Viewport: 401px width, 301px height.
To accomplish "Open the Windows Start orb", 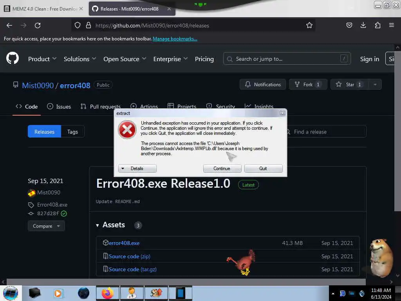I will [x=10, y=293].
